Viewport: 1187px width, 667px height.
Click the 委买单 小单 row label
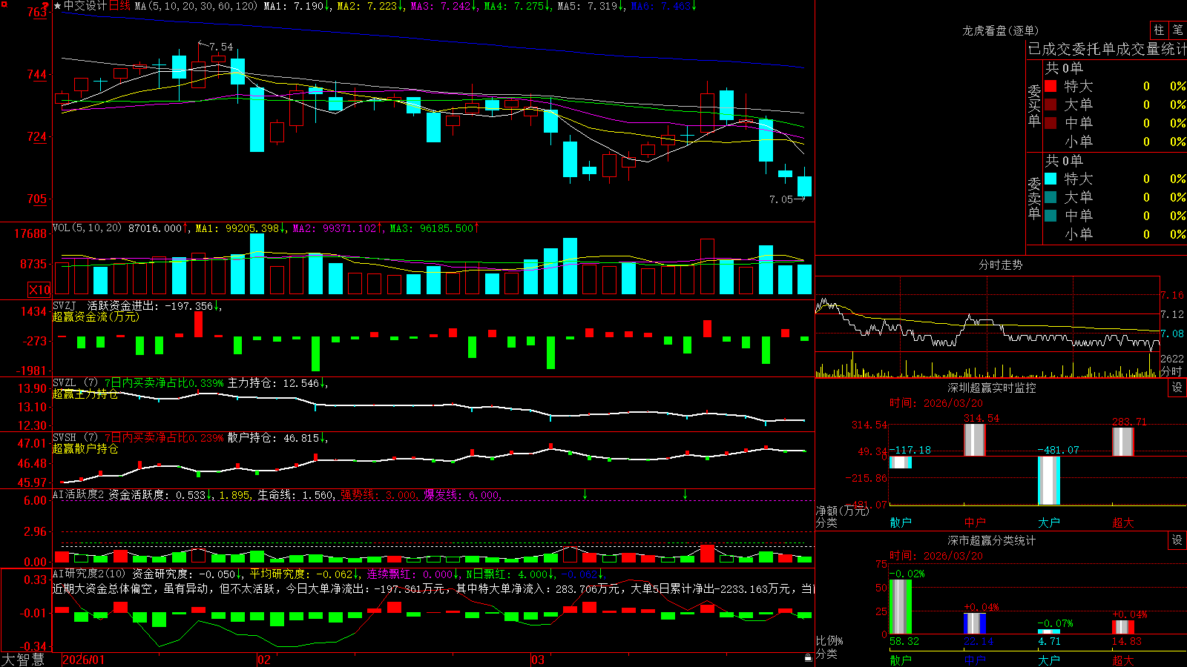1079,142
